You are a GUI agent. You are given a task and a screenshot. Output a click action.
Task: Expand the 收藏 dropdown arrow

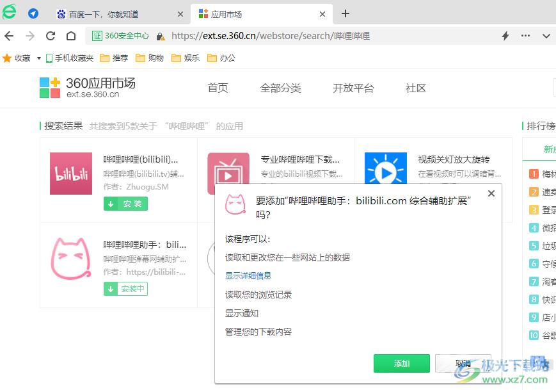click(x=39, y=58)
